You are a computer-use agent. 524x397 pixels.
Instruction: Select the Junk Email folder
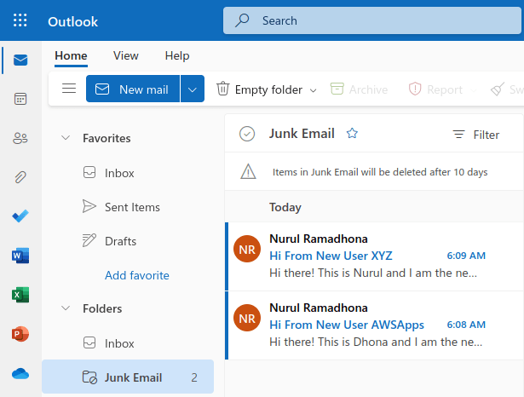[x=128, y=377]
